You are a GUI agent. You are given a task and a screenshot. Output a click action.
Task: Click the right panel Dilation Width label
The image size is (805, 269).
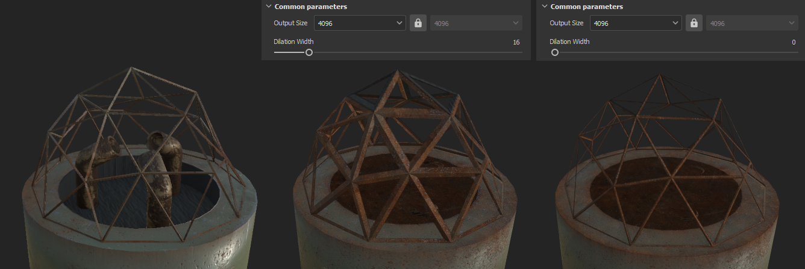coord(569,42)
